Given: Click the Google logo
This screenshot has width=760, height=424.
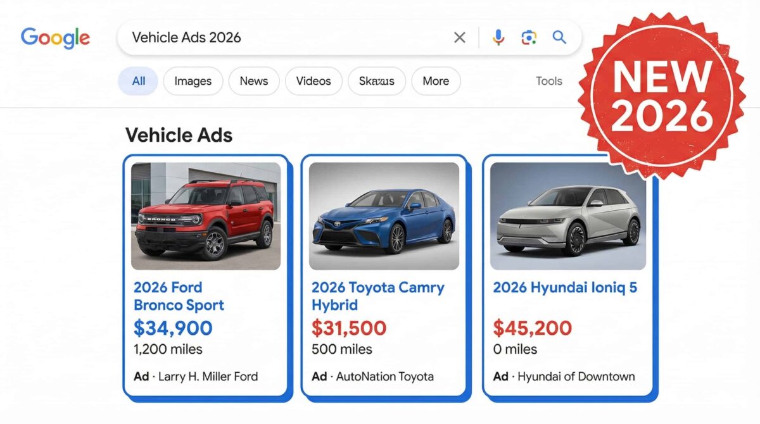Looking at the screenshot, I should (55, 37).
